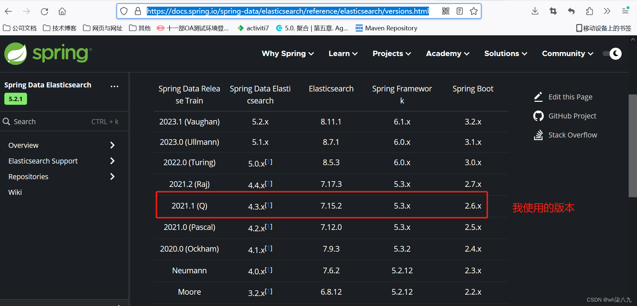Open the 十一部OA测试环境登 bookmark
This screenshot has width=637, height=306.
tap(193, 28)
